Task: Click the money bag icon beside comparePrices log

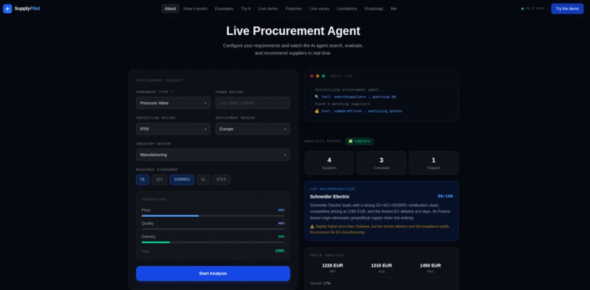Action: [x=316, y=111]
